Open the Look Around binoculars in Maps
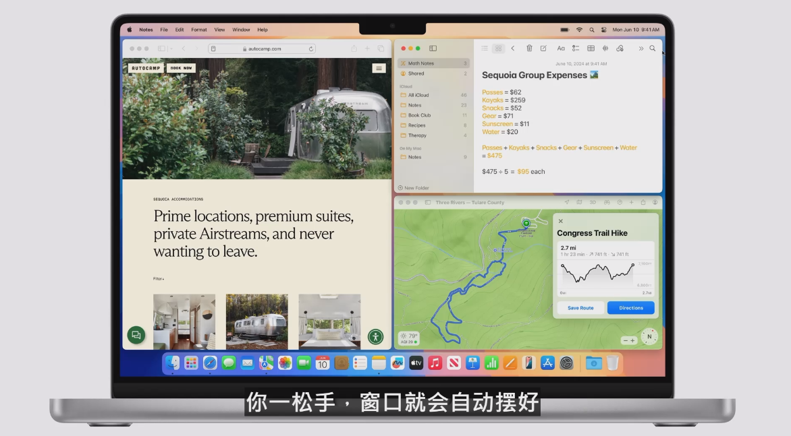The width and height of the screenshot is (791, 436). click(607, 202)
